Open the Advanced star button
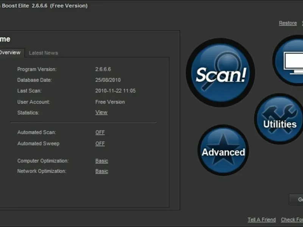The width and height of the screenshot is (303, 227). (223, 150)
